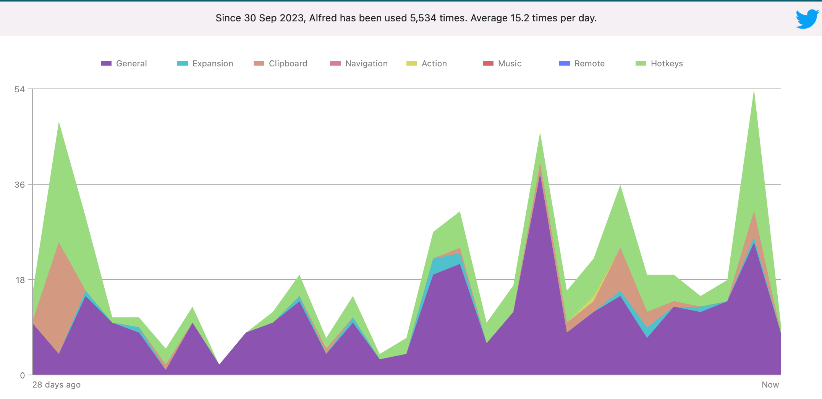Click the Twitter bird icon
822x399 pixels.
pos(807,19)
